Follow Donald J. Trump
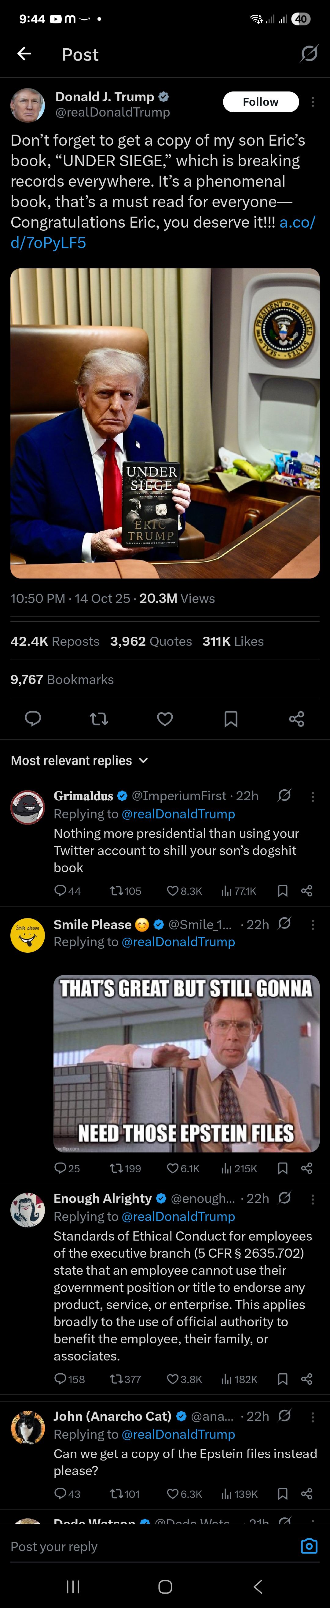The height and width of the screenshot is (1608, 330). pos(261,101)
